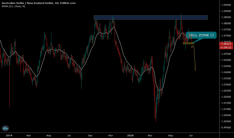Click the Nov time axis label

110,135
